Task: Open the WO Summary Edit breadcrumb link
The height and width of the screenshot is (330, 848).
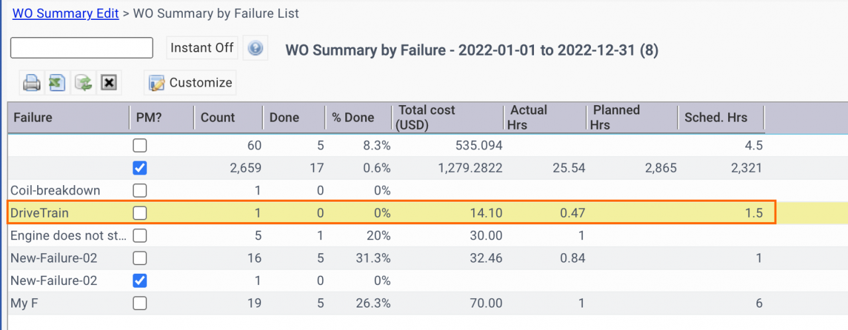Action: point(66,13)
